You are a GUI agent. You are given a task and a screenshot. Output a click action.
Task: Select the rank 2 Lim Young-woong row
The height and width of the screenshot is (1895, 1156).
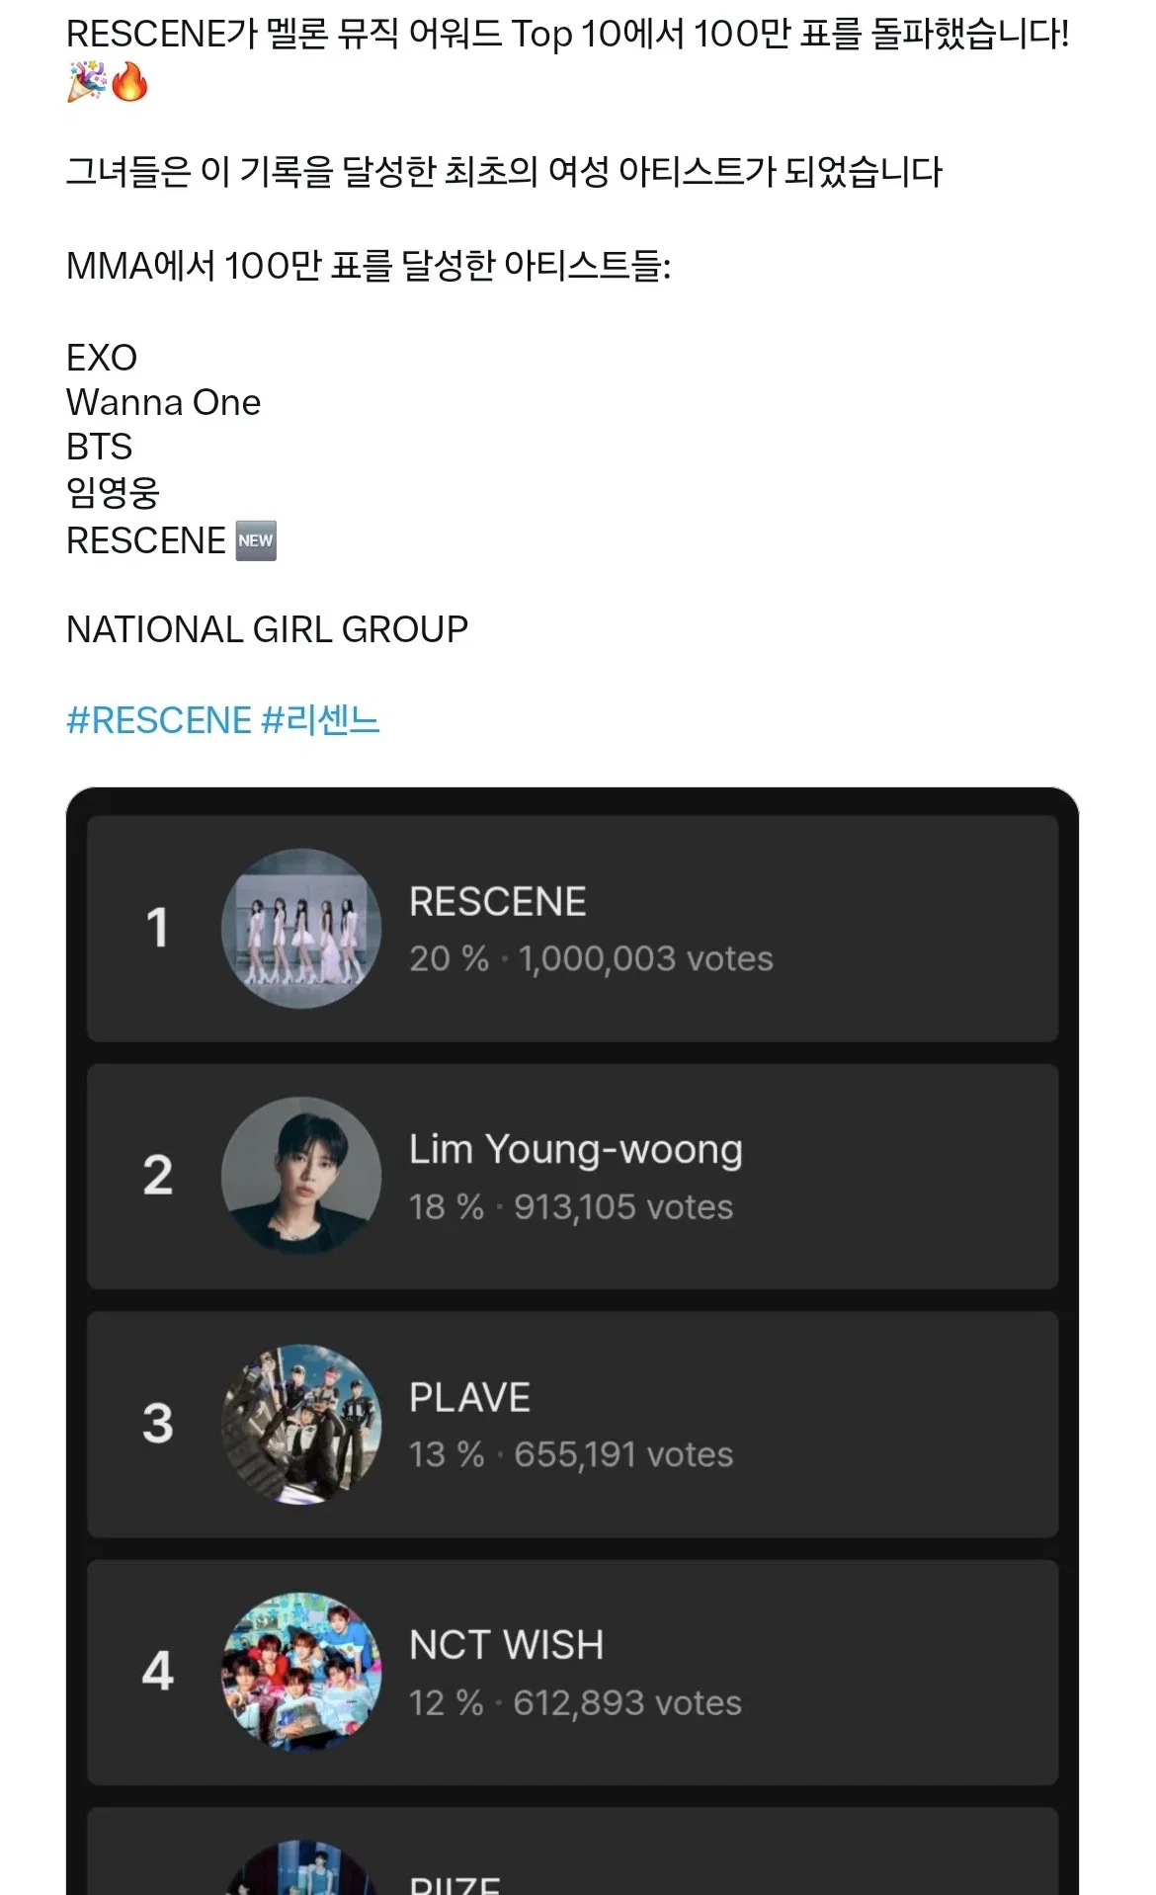[x=572, y=1177]
